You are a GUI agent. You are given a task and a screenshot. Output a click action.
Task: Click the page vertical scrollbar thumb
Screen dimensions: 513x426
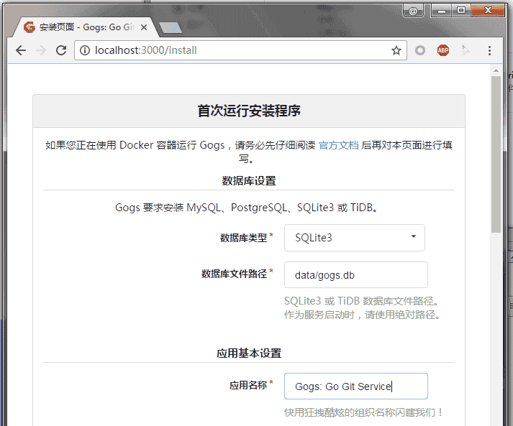496,154
